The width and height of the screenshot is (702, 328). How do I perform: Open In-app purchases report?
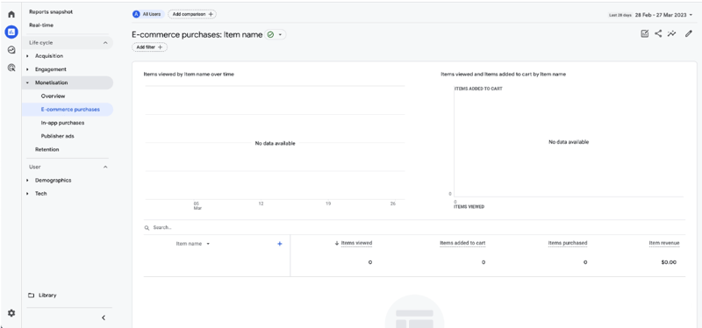point(62,123)
